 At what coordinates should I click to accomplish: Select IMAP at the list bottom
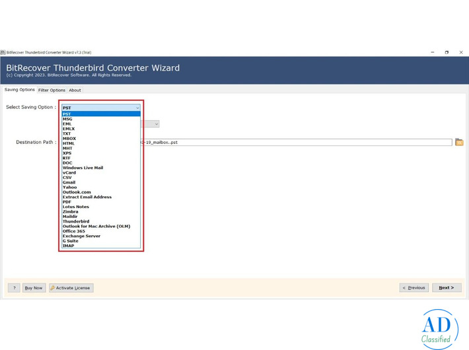101,246
